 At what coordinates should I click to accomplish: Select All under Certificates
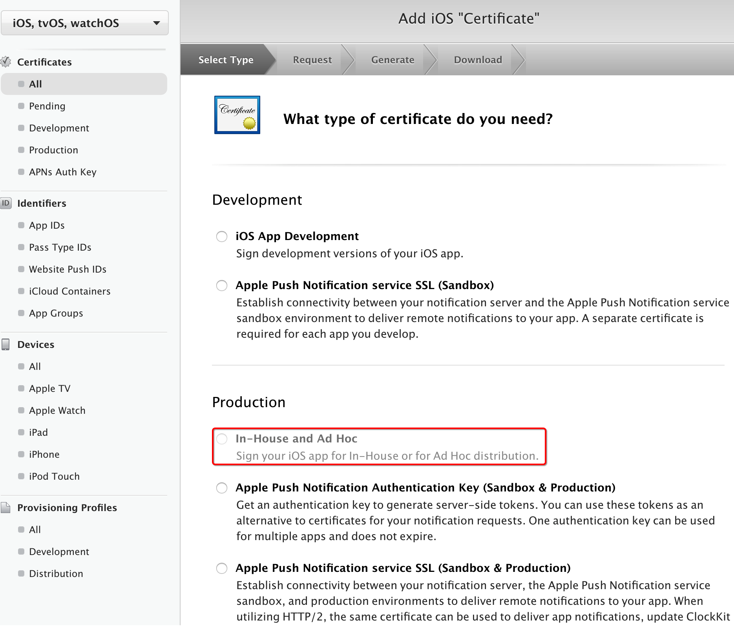tap(84, 84)
